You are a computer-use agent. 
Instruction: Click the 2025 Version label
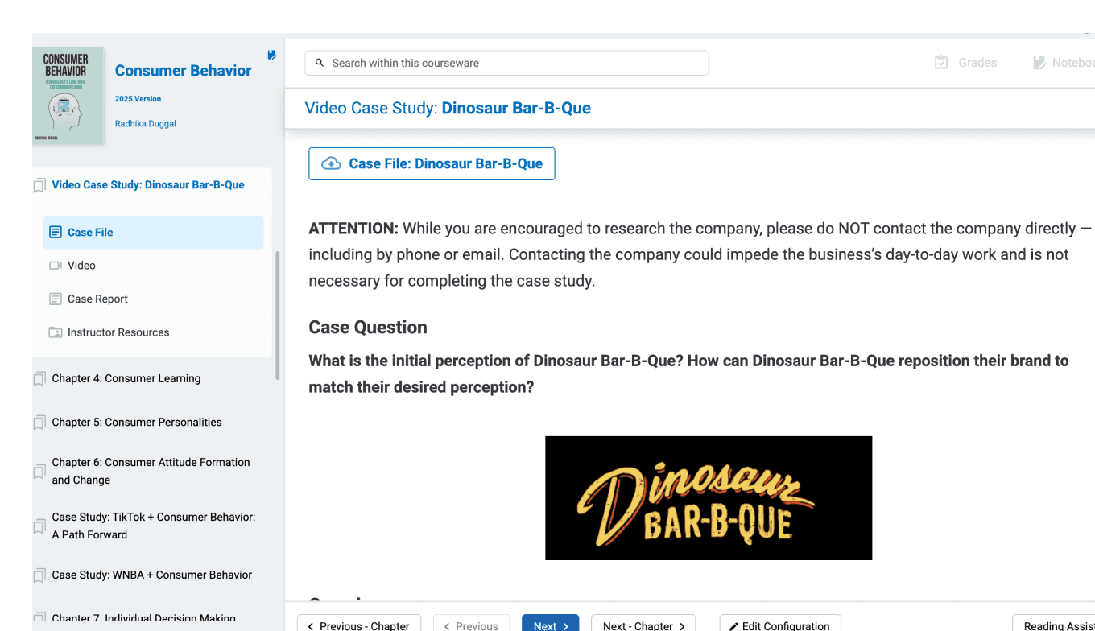[x=138, y=99]
